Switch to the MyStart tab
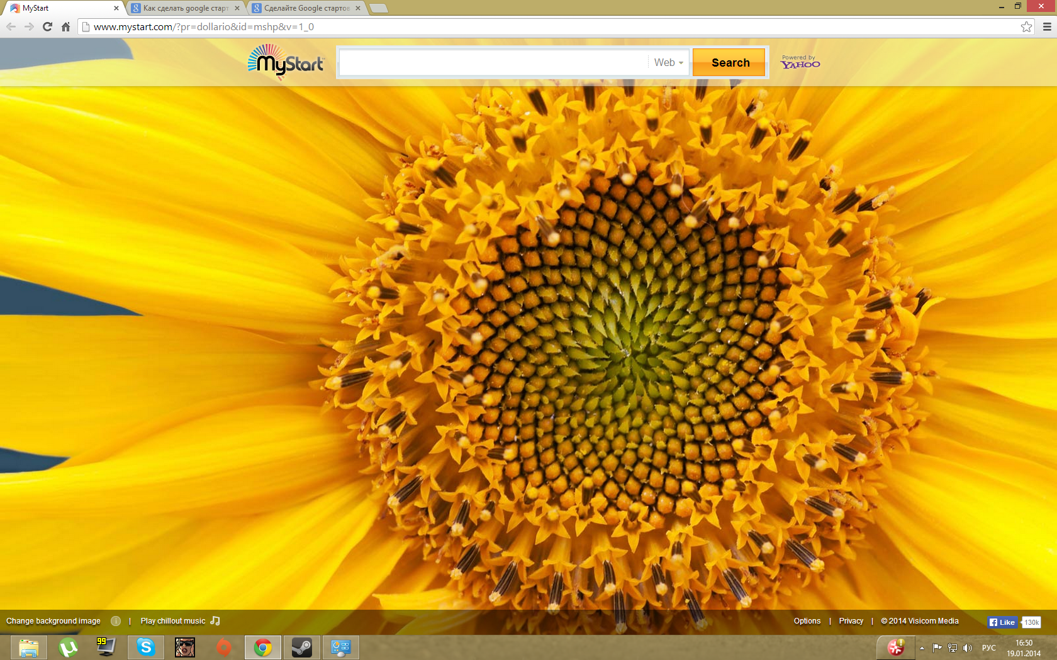This screenshot has width=1057, height=660. pyautogui.click(x=63, y=8)
